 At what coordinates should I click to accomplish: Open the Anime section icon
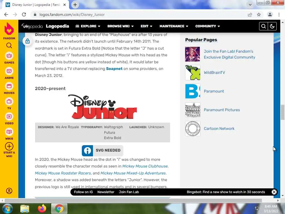point(9,71)
